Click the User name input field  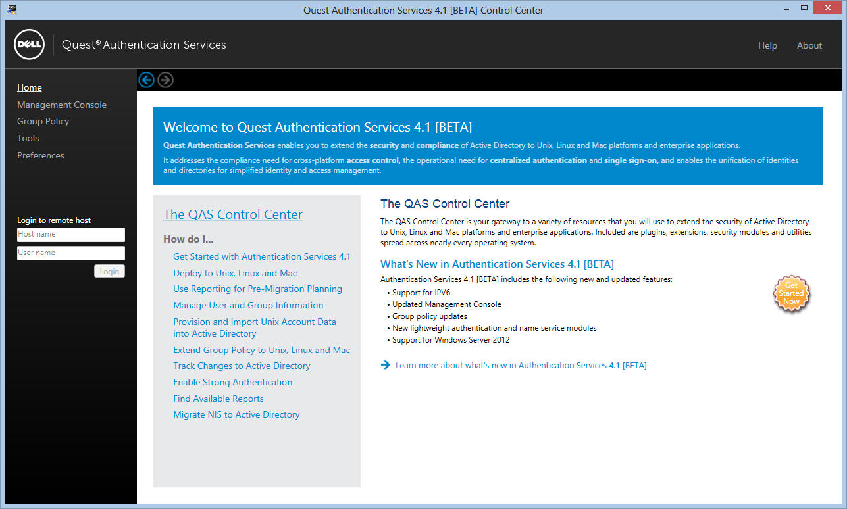click(x=71, y=253)
